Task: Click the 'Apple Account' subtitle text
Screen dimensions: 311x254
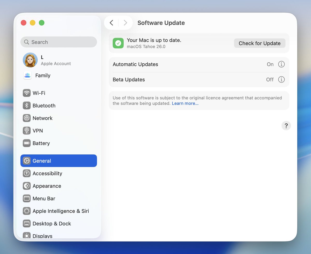Action: tap(56, 64)
